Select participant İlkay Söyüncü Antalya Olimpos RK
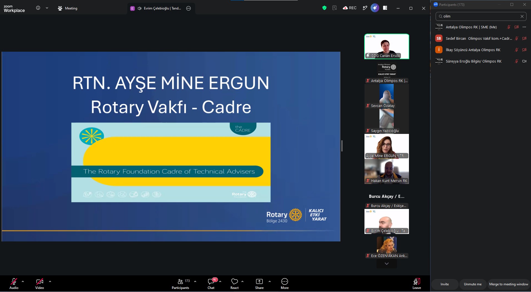 point(481,50)
